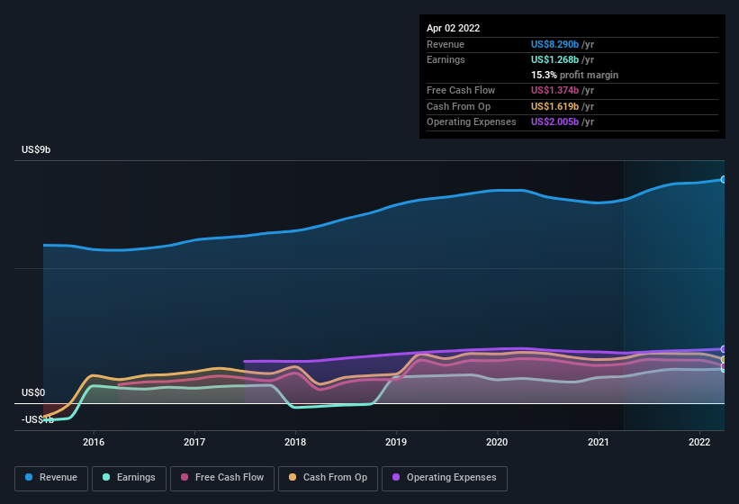
Task: Click the Apr 02 2022 tooltip date
Action: 453,28
